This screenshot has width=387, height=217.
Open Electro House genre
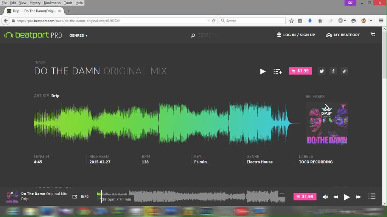click(x=260, y=162)
